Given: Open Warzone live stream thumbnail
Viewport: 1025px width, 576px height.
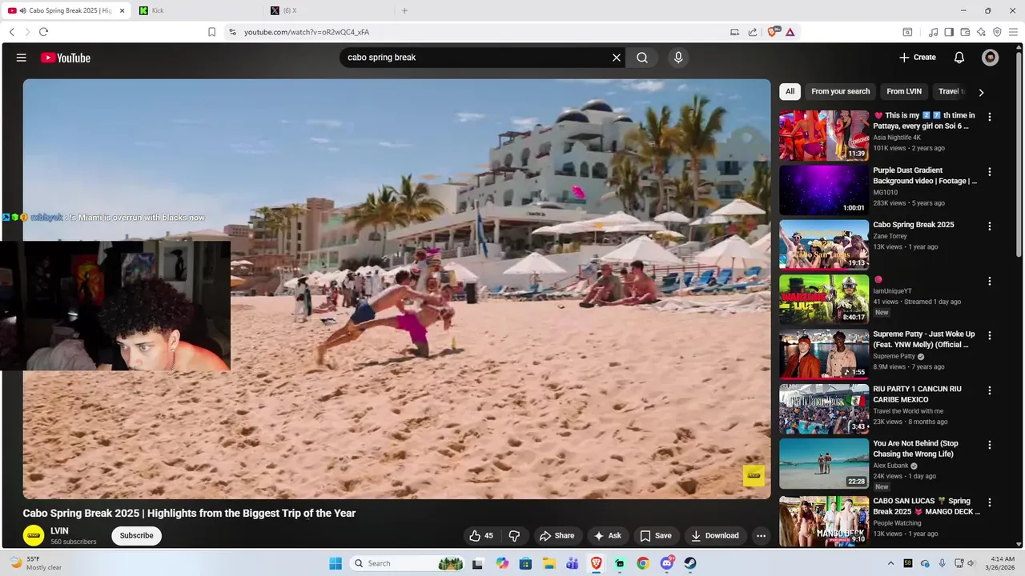Looking at the screenshot, I should pos(824,299).
